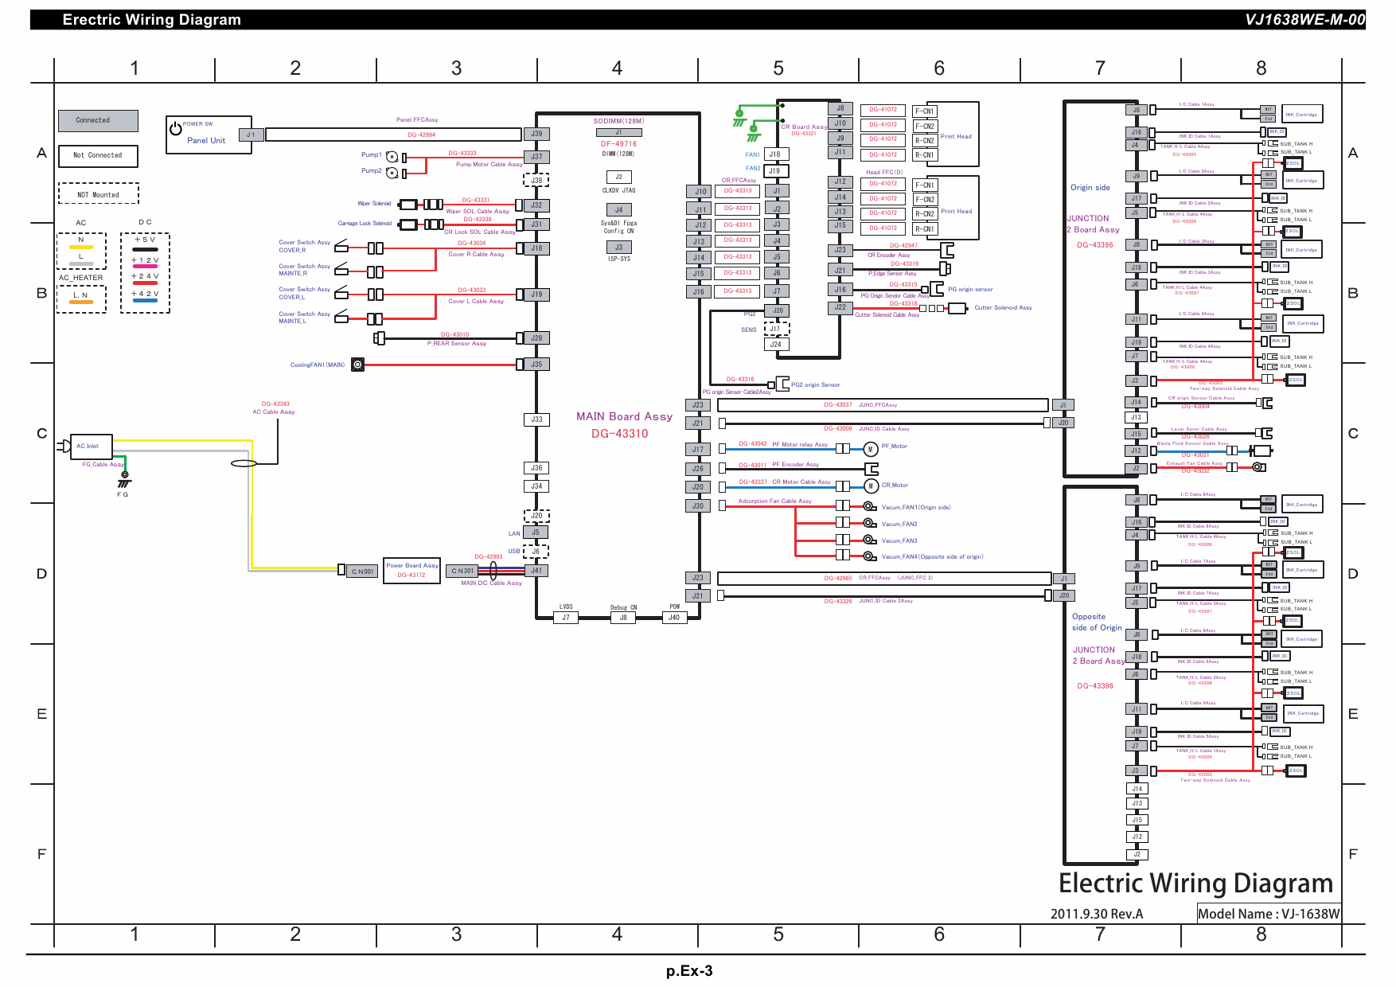Click the "Panel FFCAssy" cable label
This screenshot has width=1396, height=987.
[417, 120]
